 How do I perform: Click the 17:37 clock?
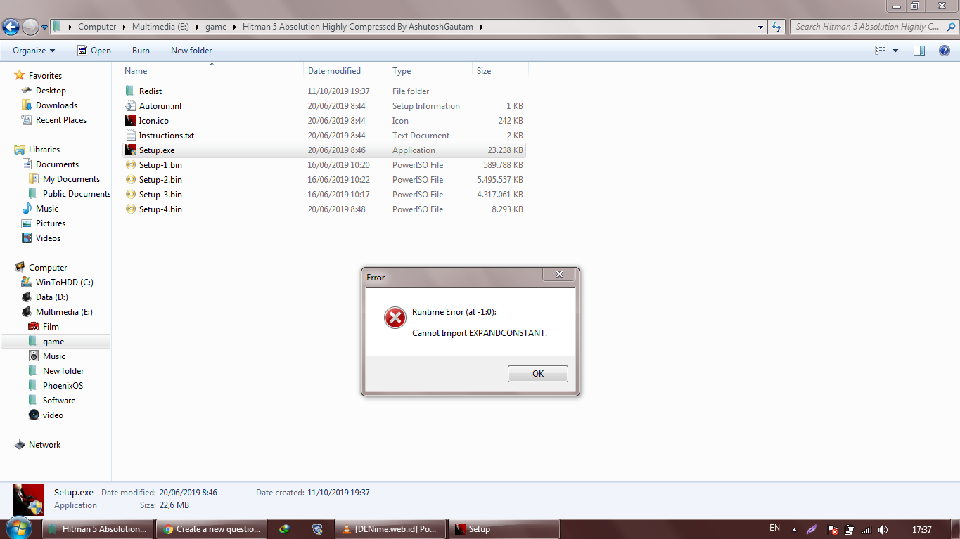click(921, 529)
